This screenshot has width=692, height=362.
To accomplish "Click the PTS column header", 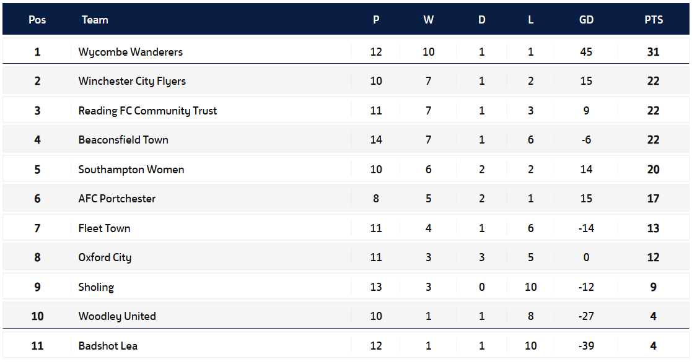I will (654, 20).
